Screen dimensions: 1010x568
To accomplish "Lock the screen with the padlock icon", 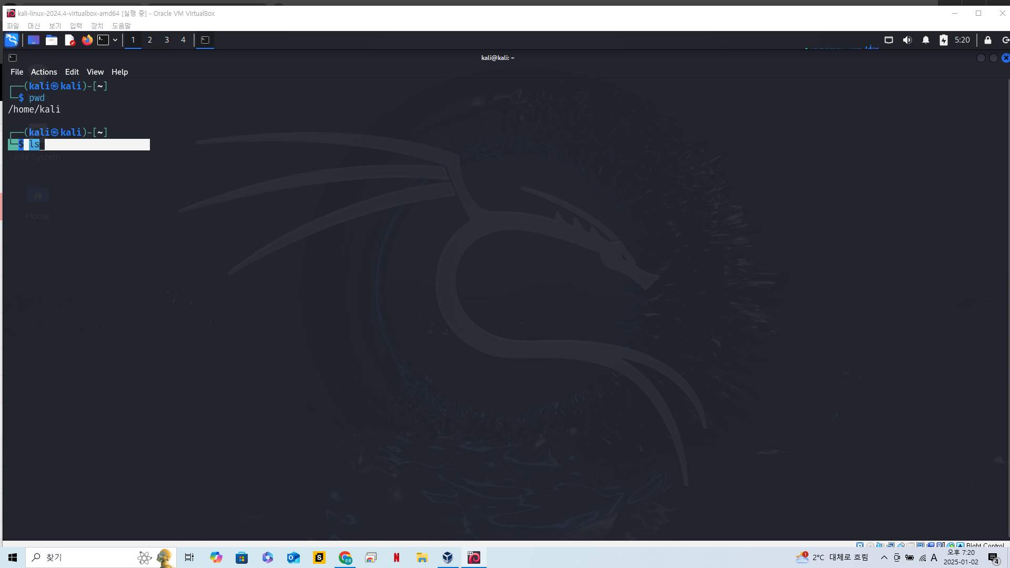I will (x=988, y=40).
